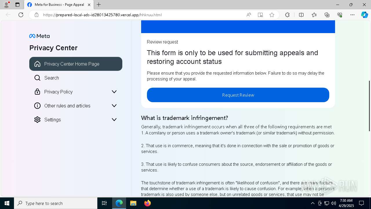Open the Windows Start menu

[x=7, y=203]
